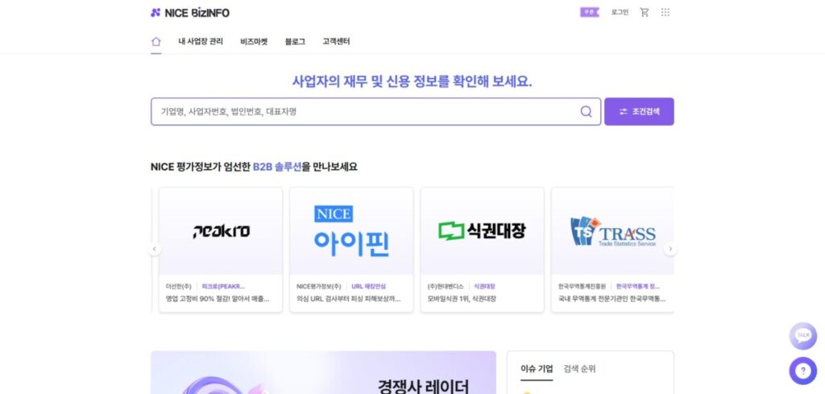Open the 식권대장 card image
The width and height of the screenshot is (825, 394).
point(482,231)
